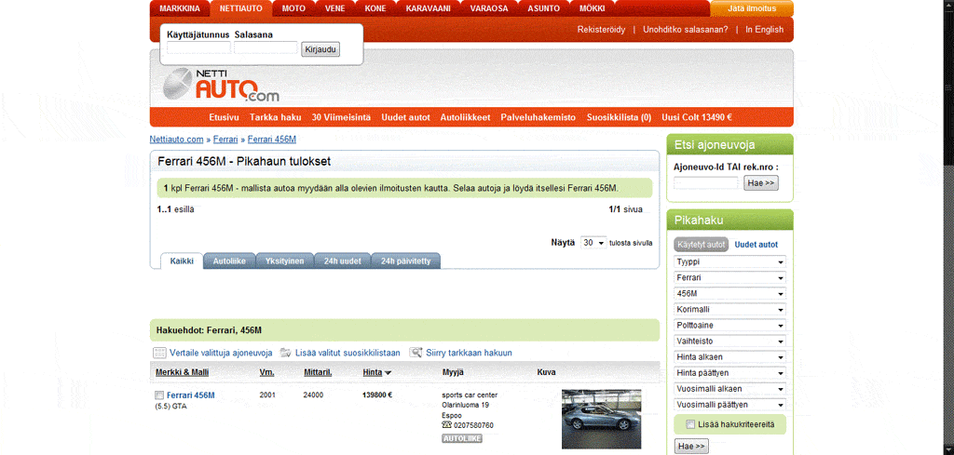Open the Tyyppi dropdown

pyautogui.click(x=730, y=261)
